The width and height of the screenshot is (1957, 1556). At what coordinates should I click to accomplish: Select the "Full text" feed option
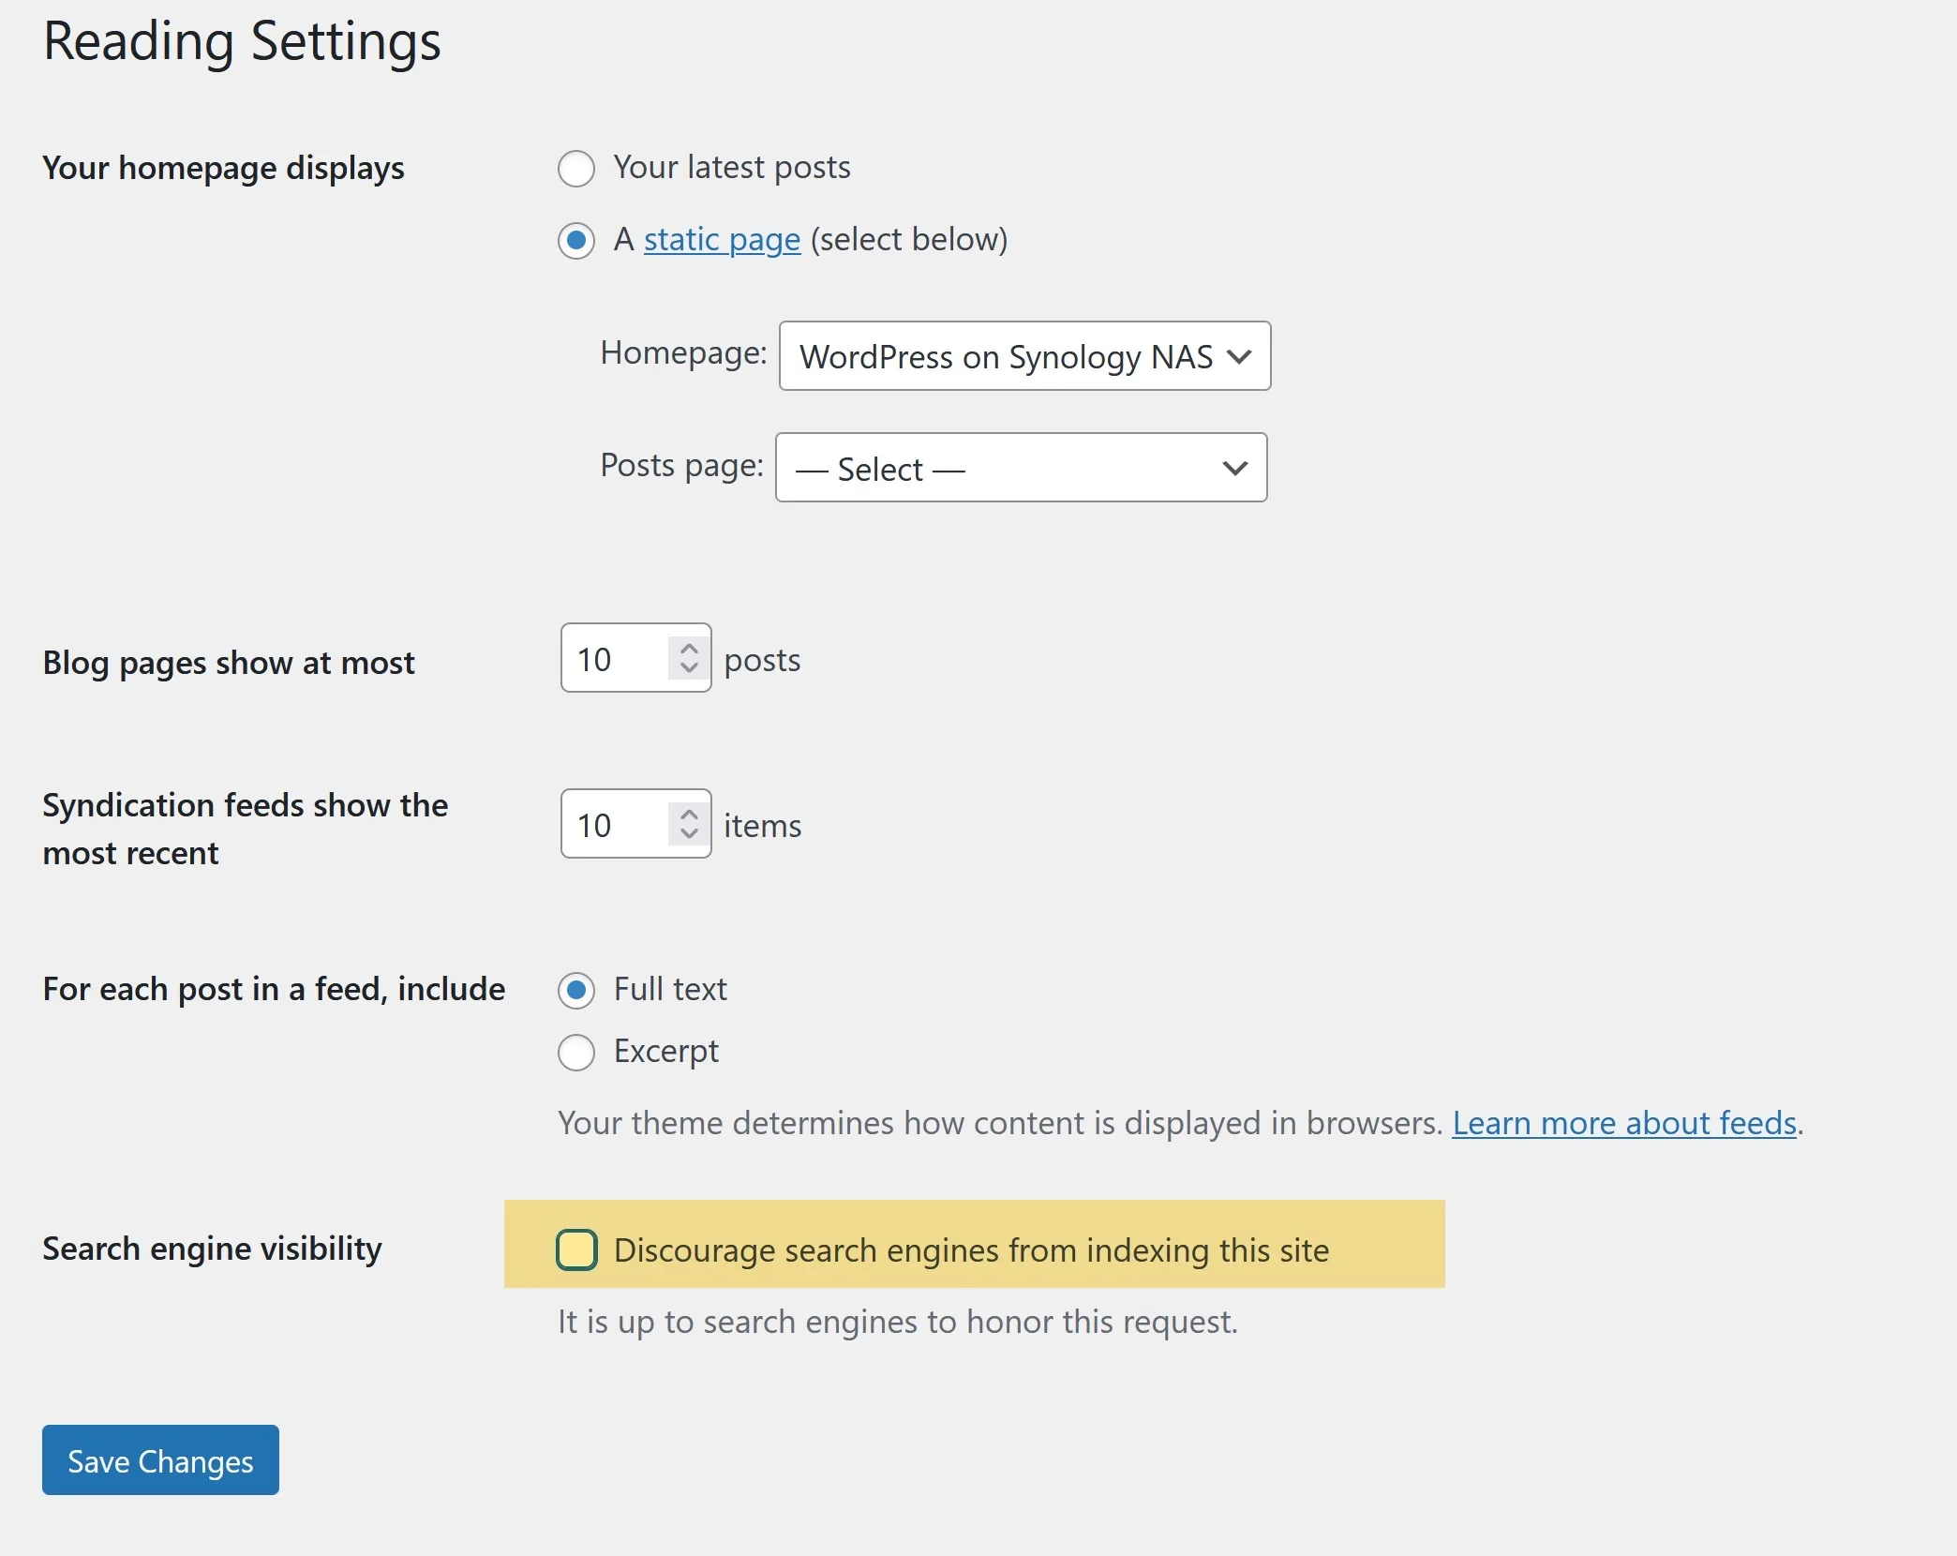click(x=576, y=990)
